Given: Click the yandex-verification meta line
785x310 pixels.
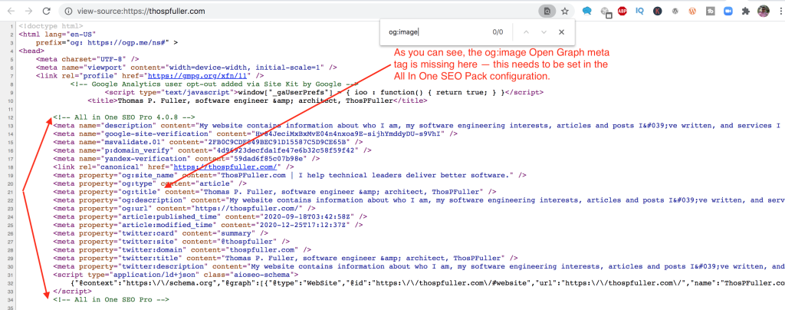Looking at the screenshot, I should (187, 158).
